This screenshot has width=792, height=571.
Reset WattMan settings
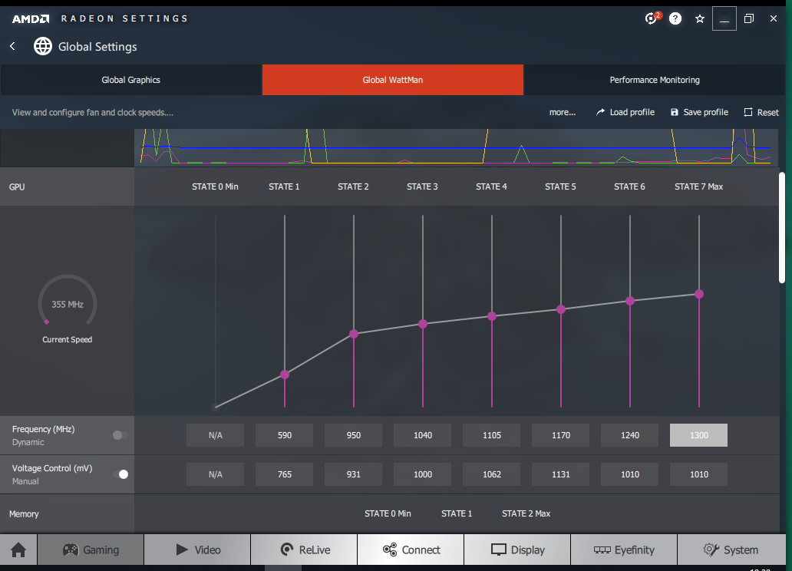click(x=761, y=112)
